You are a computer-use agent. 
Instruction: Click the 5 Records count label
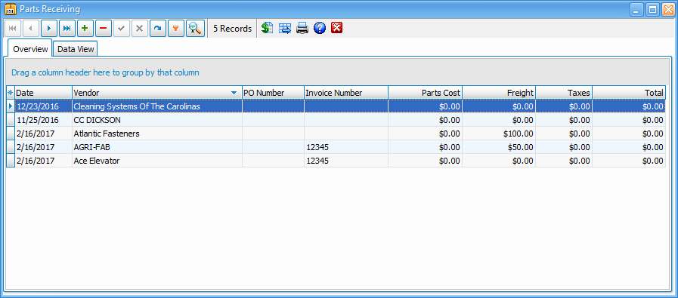click(232, 29)
